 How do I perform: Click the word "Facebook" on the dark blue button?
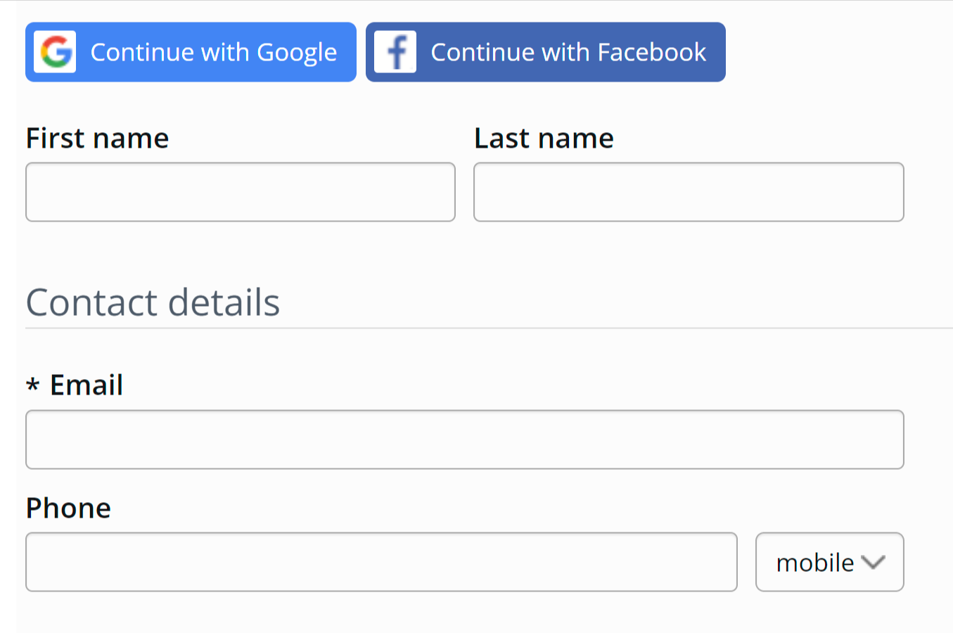(x=651, y=53)
